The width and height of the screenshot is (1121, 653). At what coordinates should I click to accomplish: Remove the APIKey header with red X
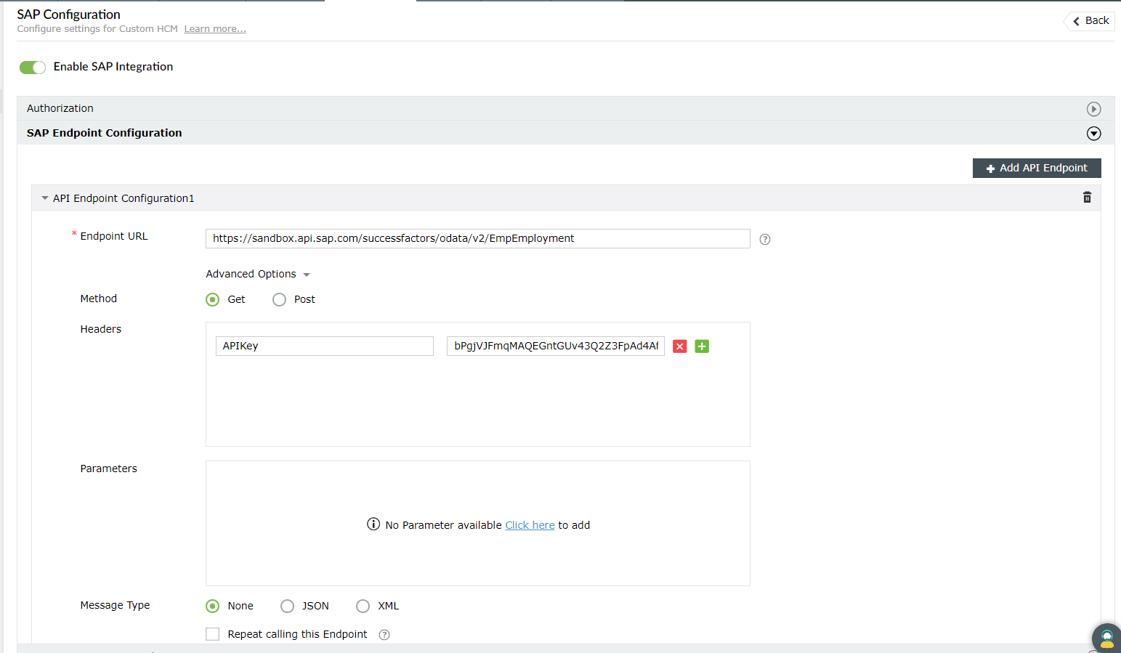pos(680,346)
